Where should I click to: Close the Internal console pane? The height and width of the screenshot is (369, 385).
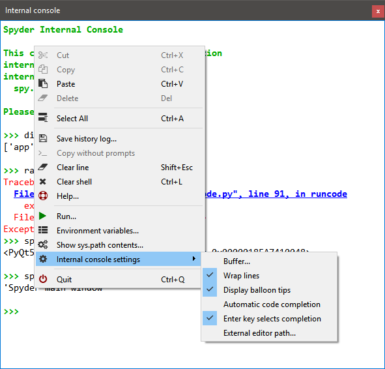pos(378,11)
